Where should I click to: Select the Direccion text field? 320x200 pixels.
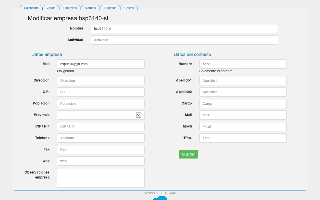point(101,80)
